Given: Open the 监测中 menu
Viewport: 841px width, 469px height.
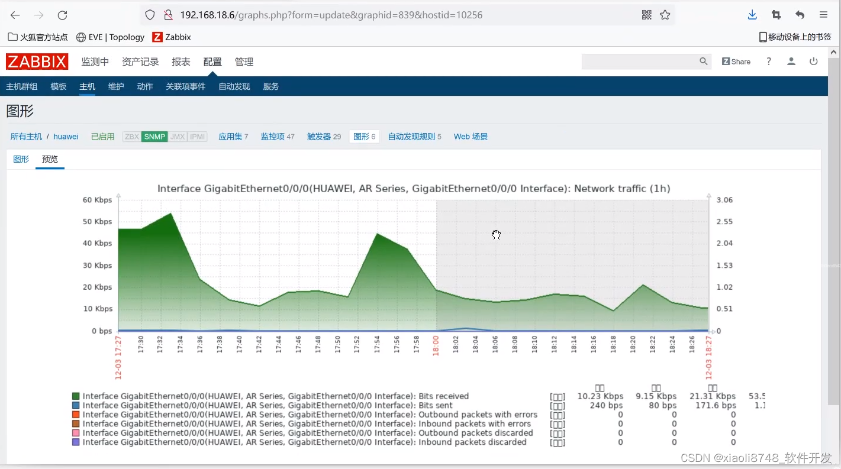Looking at the screenshot, I should pyautogui.click(x=95, y=62).
